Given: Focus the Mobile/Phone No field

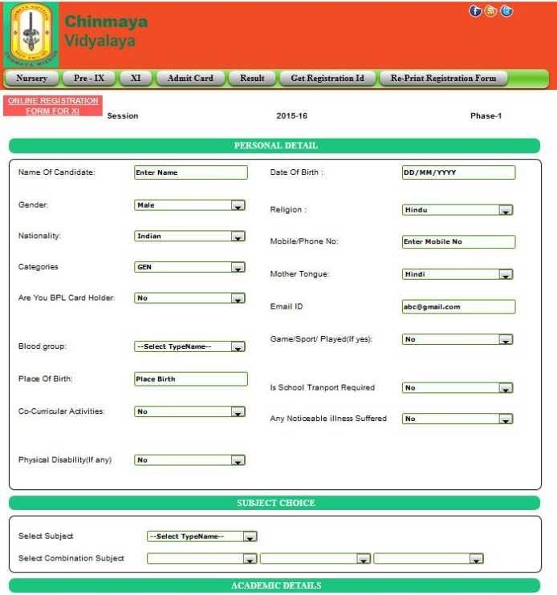Looking at the screenshot, I should (458, 241).
